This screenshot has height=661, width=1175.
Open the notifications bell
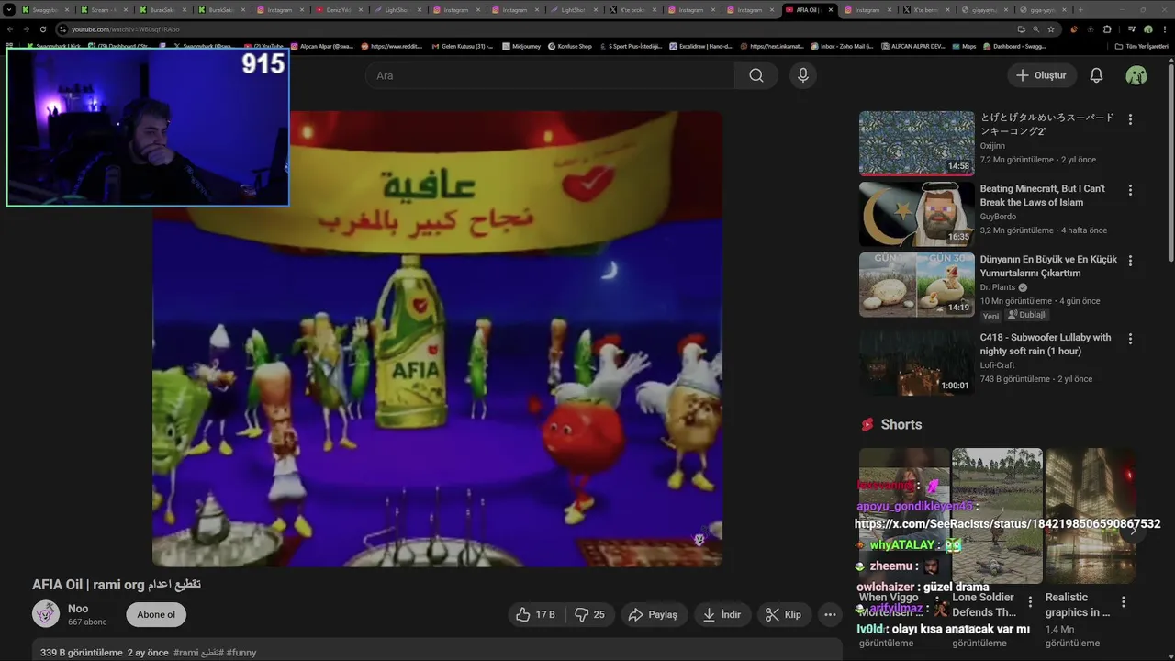tap(1096, 75)
